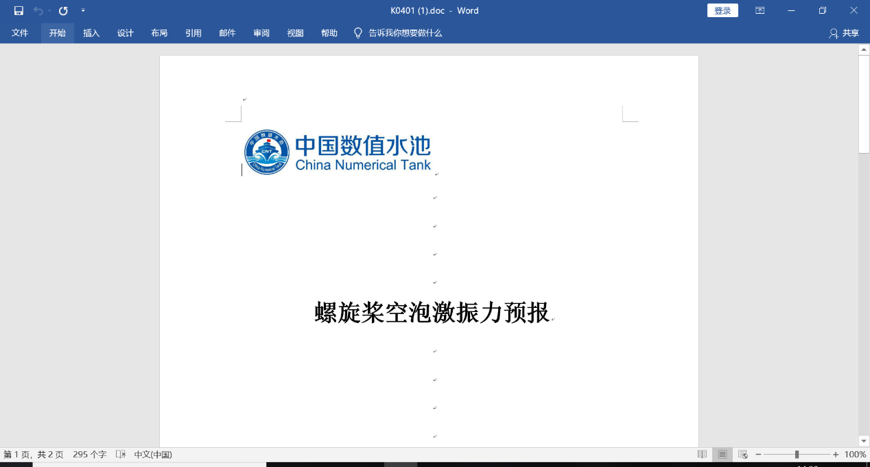Click the proofing check icon in status bar
The height and width of the screenshot is (467, 870).
click(x=121, y=455)
